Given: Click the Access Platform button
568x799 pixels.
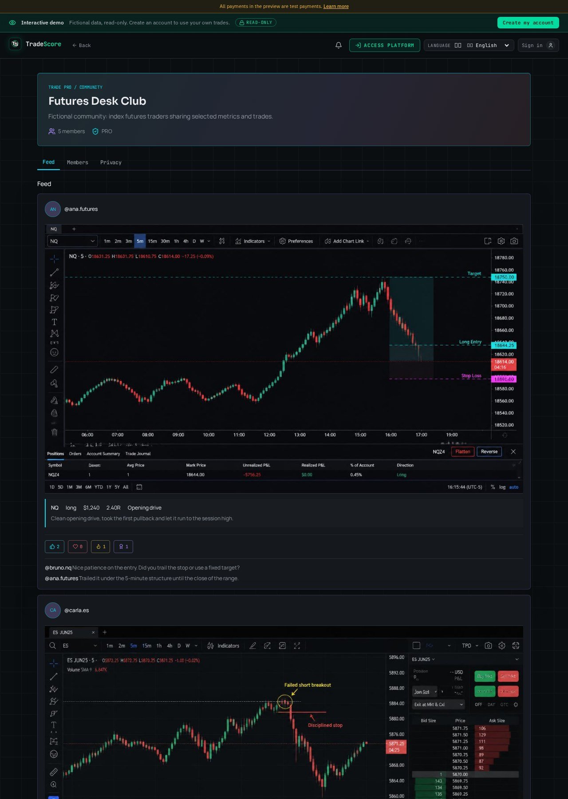Looking at the screenshot, I should pyautogui.click(x=385, y=45).
